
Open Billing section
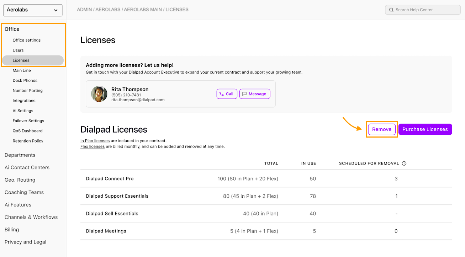tap(12, 230)
